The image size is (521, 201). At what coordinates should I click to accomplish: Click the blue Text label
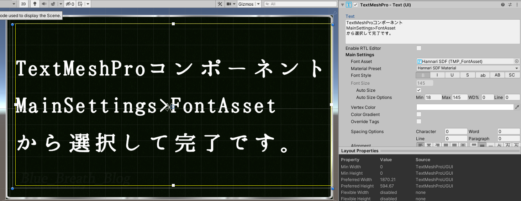tap(350, 16)
